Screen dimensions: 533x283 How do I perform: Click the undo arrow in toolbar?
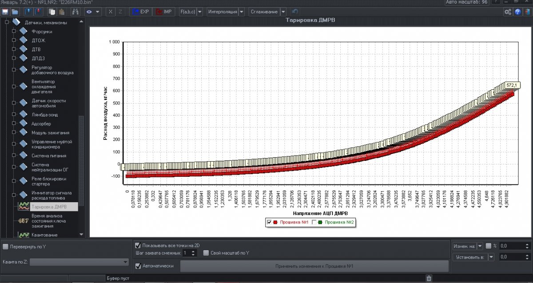click(x=295, y=12)
